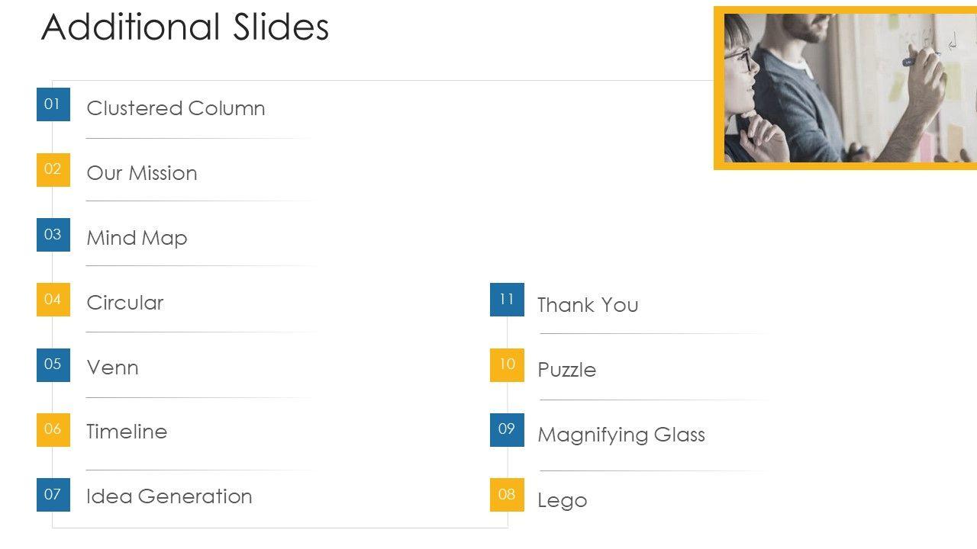The height and width of the screenshot is (549, 977).
Task: Select the yellow 10 number badge
Action: pyautogui.click(x=507, y=364)
